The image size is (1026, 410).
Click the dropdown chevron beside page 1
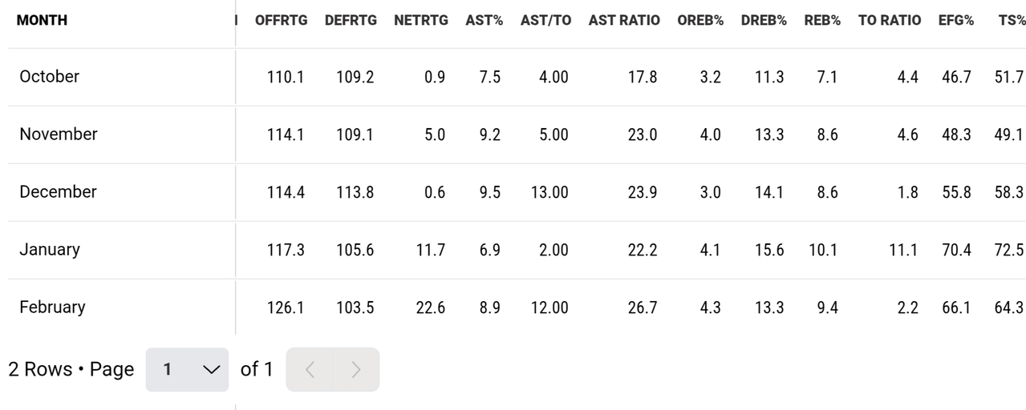[211, 369]
